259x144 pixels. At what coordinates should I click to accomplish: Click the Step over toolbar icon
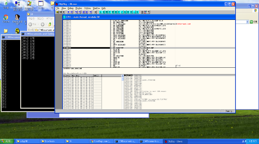point(80,12)
